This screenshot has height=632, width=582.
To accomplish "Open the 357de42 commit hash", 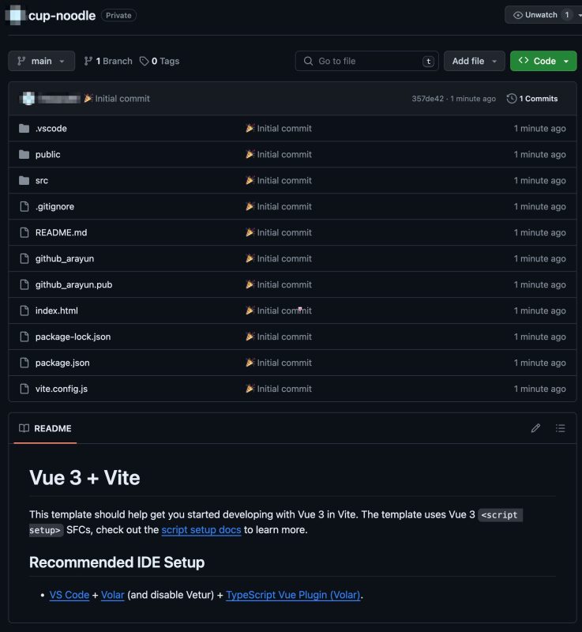I will click(427, 98).
